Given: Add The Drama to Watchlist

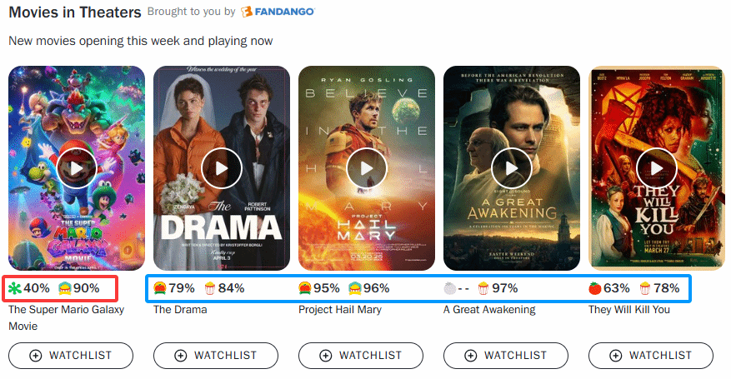Looking at the screenshot, I should pyautogui.click(x=216, y=356).
